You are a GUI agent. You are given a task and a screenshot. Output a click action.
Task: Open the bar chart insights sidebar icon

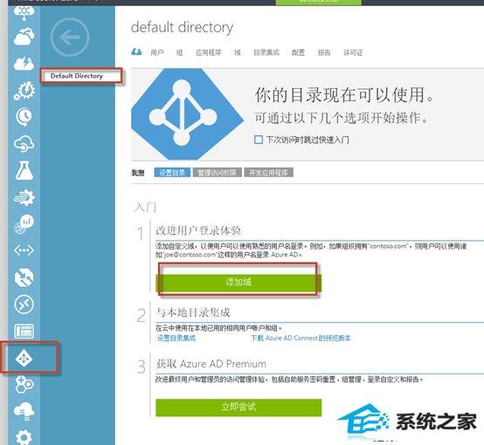tap(24, 223)
